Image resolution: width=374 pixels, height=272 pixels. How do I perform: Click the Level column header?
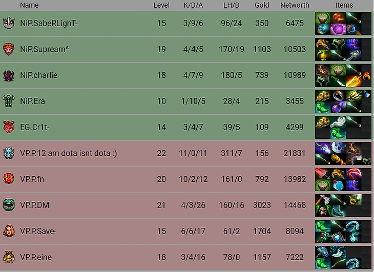tap(161, 5)
